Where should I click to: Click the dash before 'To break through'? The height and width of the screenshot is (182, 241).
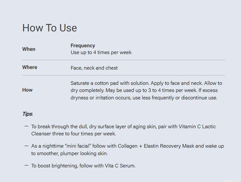pos(26,126)
